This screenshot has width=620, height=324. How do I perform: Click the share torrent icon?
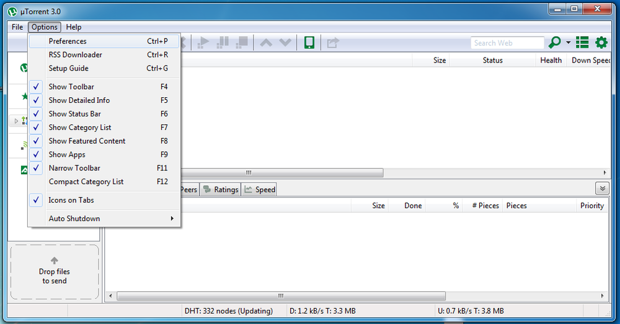tap(333, 42)
